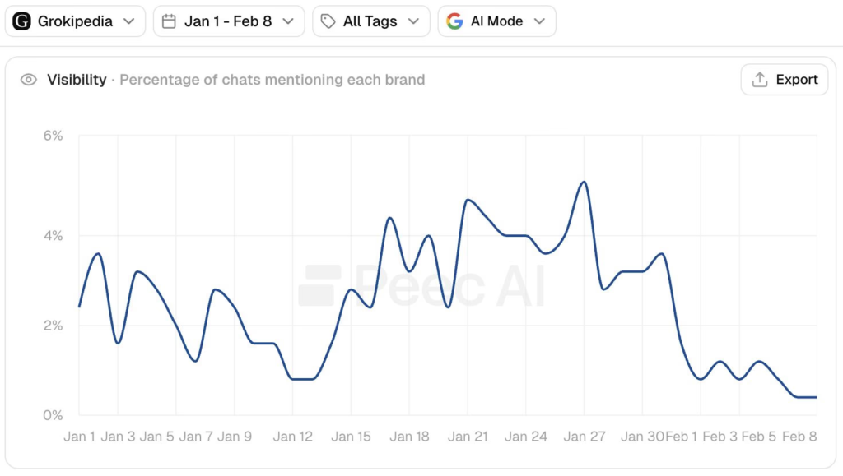This screenshot has height=476, width=843.
Task: Click the eye icon next to Visibility
Action: click(29, 80)
